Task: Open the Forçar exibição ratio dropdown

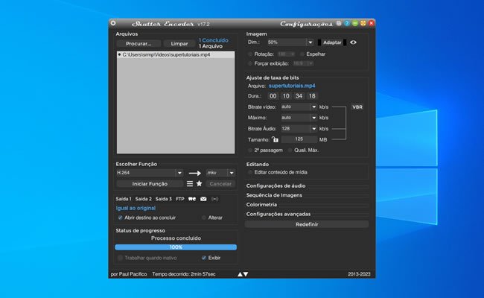Action: click(x=303, y=63)
